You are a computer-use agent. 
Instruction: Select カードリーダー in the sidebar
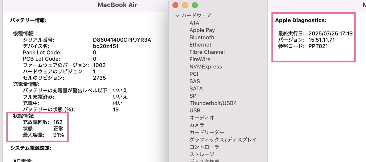[207, 132]
